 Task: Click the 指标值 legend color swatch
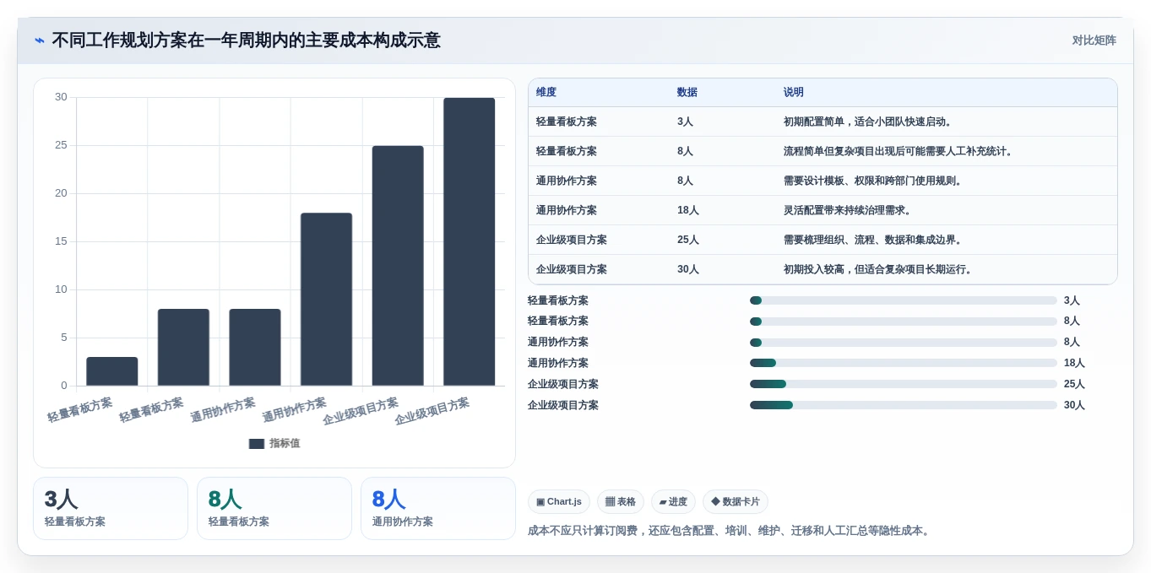click(257, 444)
